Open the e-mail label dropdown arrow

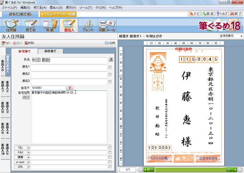28,162
